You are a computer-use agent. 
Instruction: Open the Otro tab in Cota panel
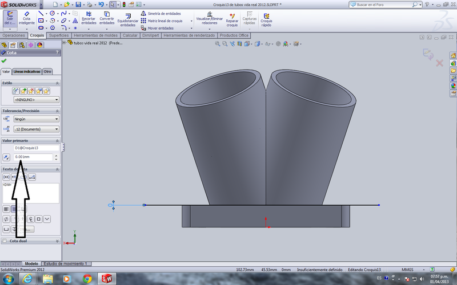pyautogui.click(x=47, y=72)
